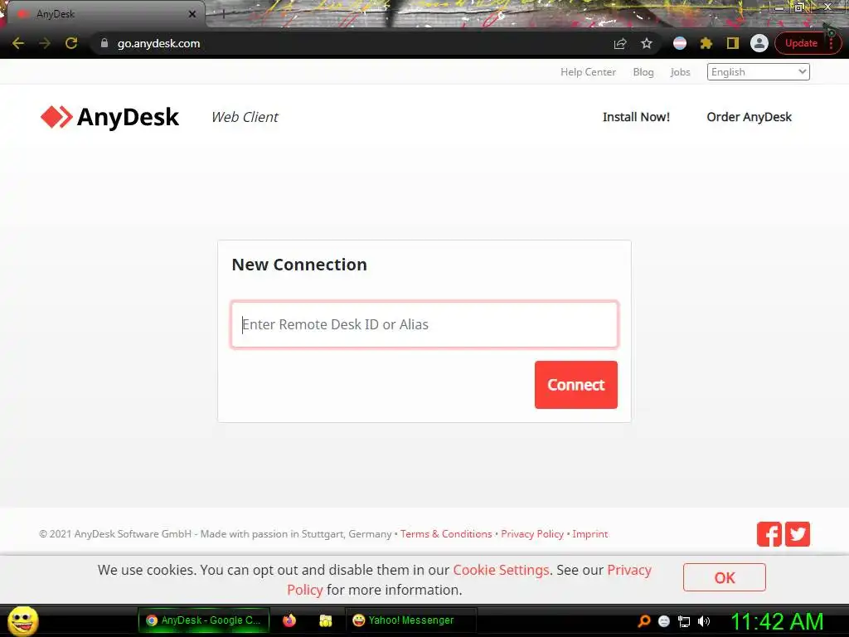
Task: Accept cookies with the OK button
Action: 725,577
